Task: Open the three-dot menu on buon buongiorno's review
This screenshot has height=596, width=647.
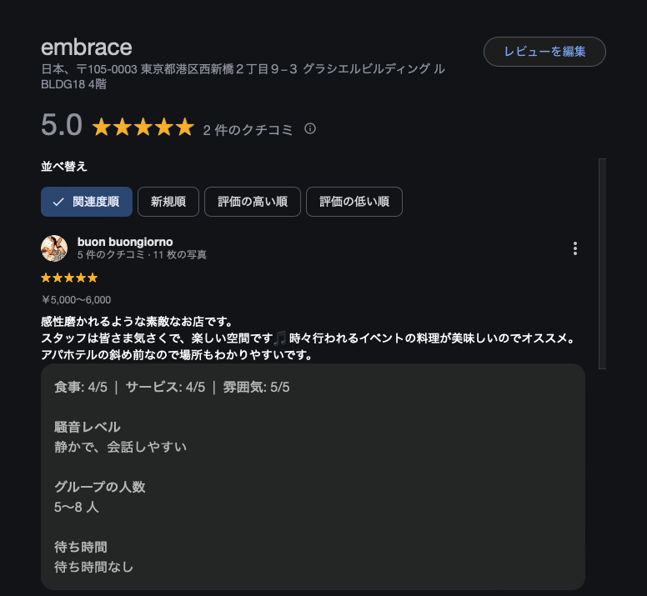Action: pos(574,248)
